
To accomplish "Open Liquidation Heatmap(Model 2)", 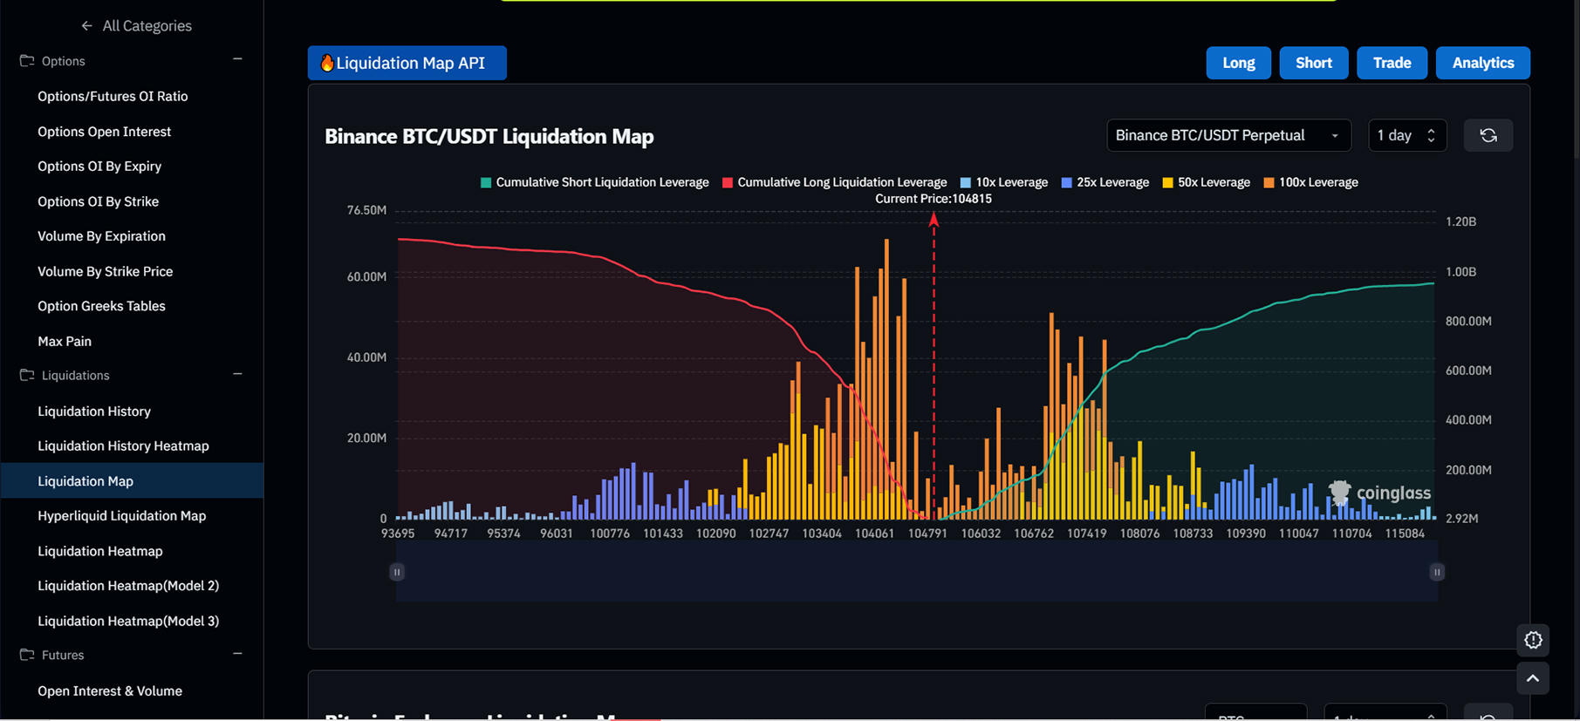I will [128, 586].
